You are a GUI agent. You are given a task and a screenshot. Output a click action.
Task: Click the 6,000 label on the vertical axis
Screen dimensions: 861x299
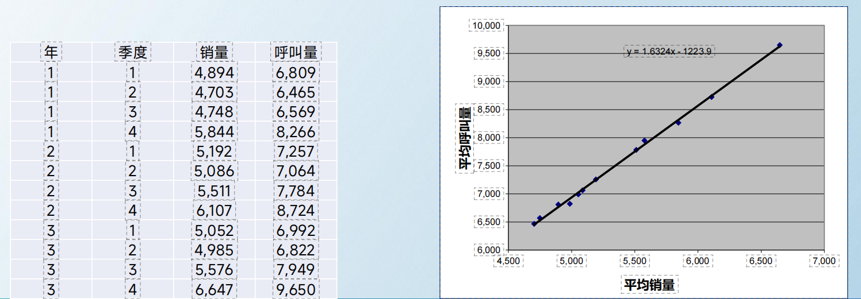pos(489,250)
